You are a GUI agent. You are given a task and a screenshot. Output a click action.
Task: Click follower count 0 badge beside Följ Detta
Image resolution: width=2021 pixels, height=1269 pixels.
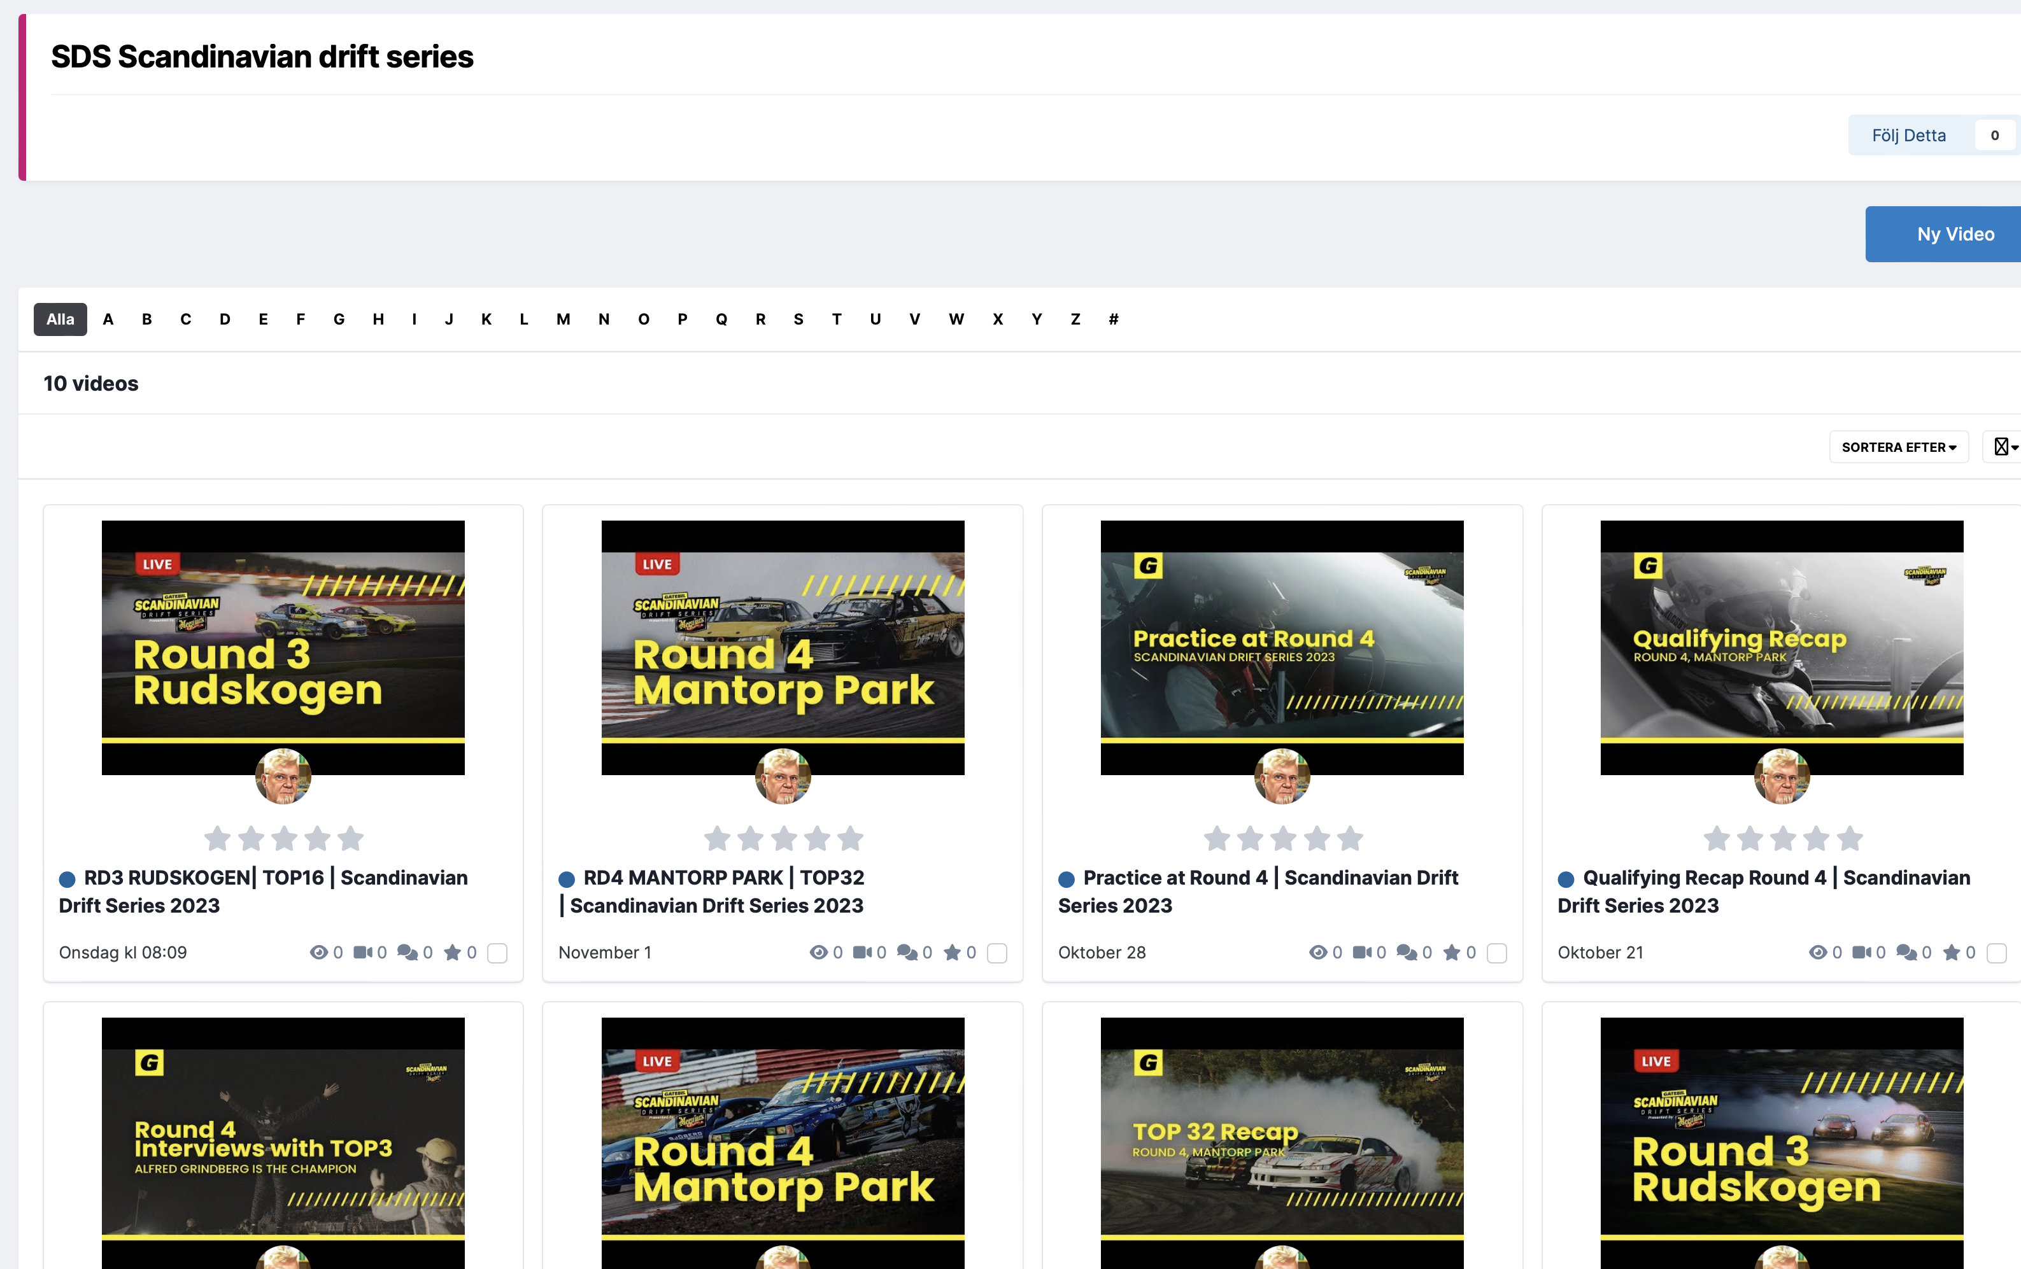pyautogui.click(x=1995, y=135)
